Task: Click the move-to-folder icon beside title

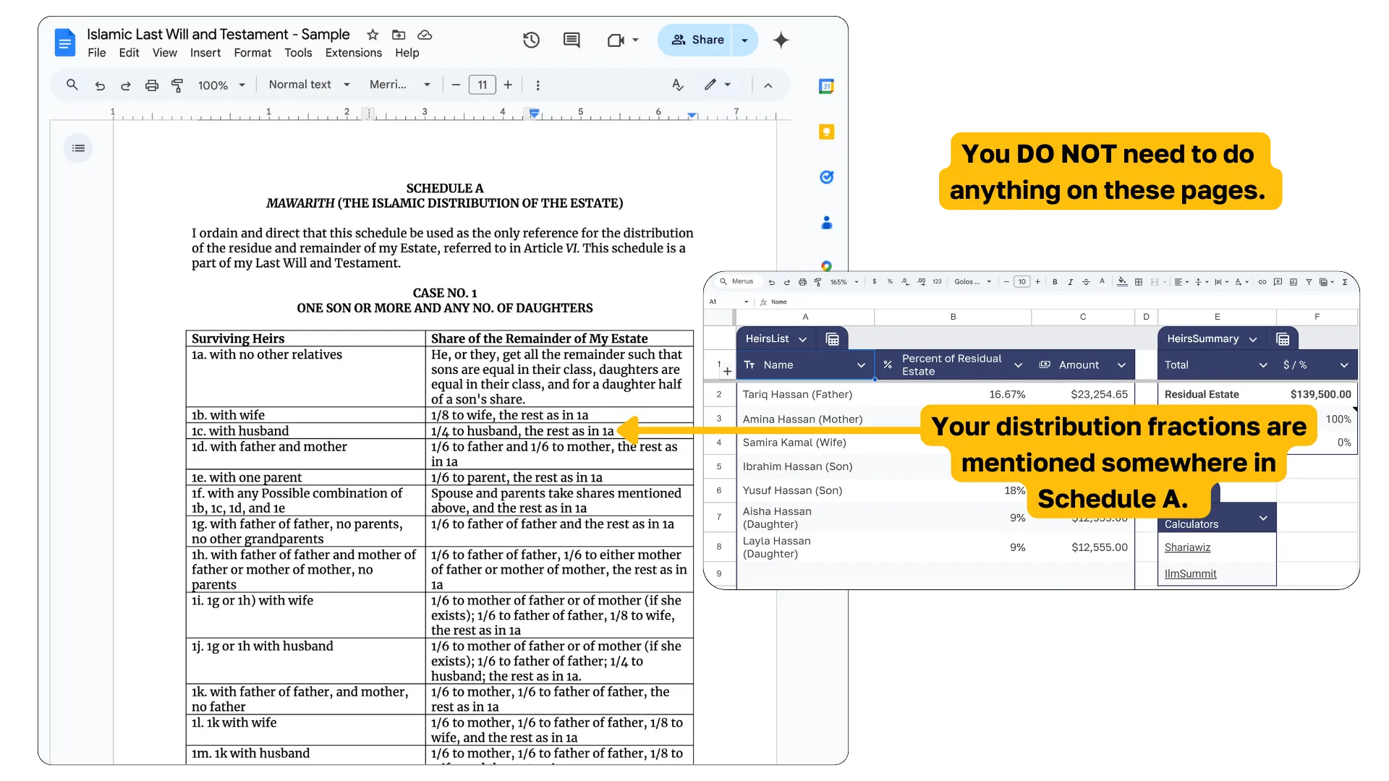Action: [399, 34]
